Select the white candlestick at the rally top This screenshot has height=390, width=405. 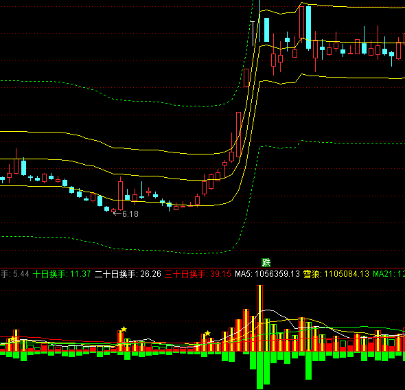tap(253, 34)
